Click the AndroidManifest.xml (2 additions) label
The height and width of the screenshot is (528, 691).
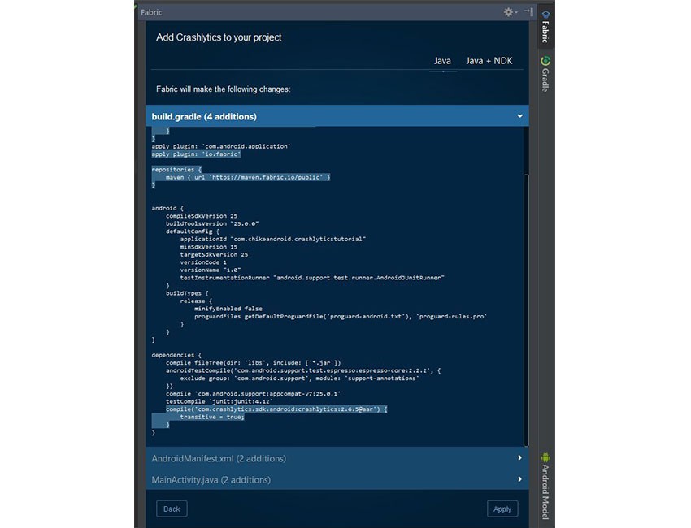pyautogui.click(x=219, y=458)
